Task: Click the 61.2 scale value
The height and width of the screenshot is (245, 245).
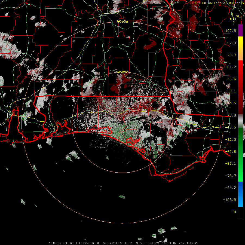Action: (x=232, y=67)
